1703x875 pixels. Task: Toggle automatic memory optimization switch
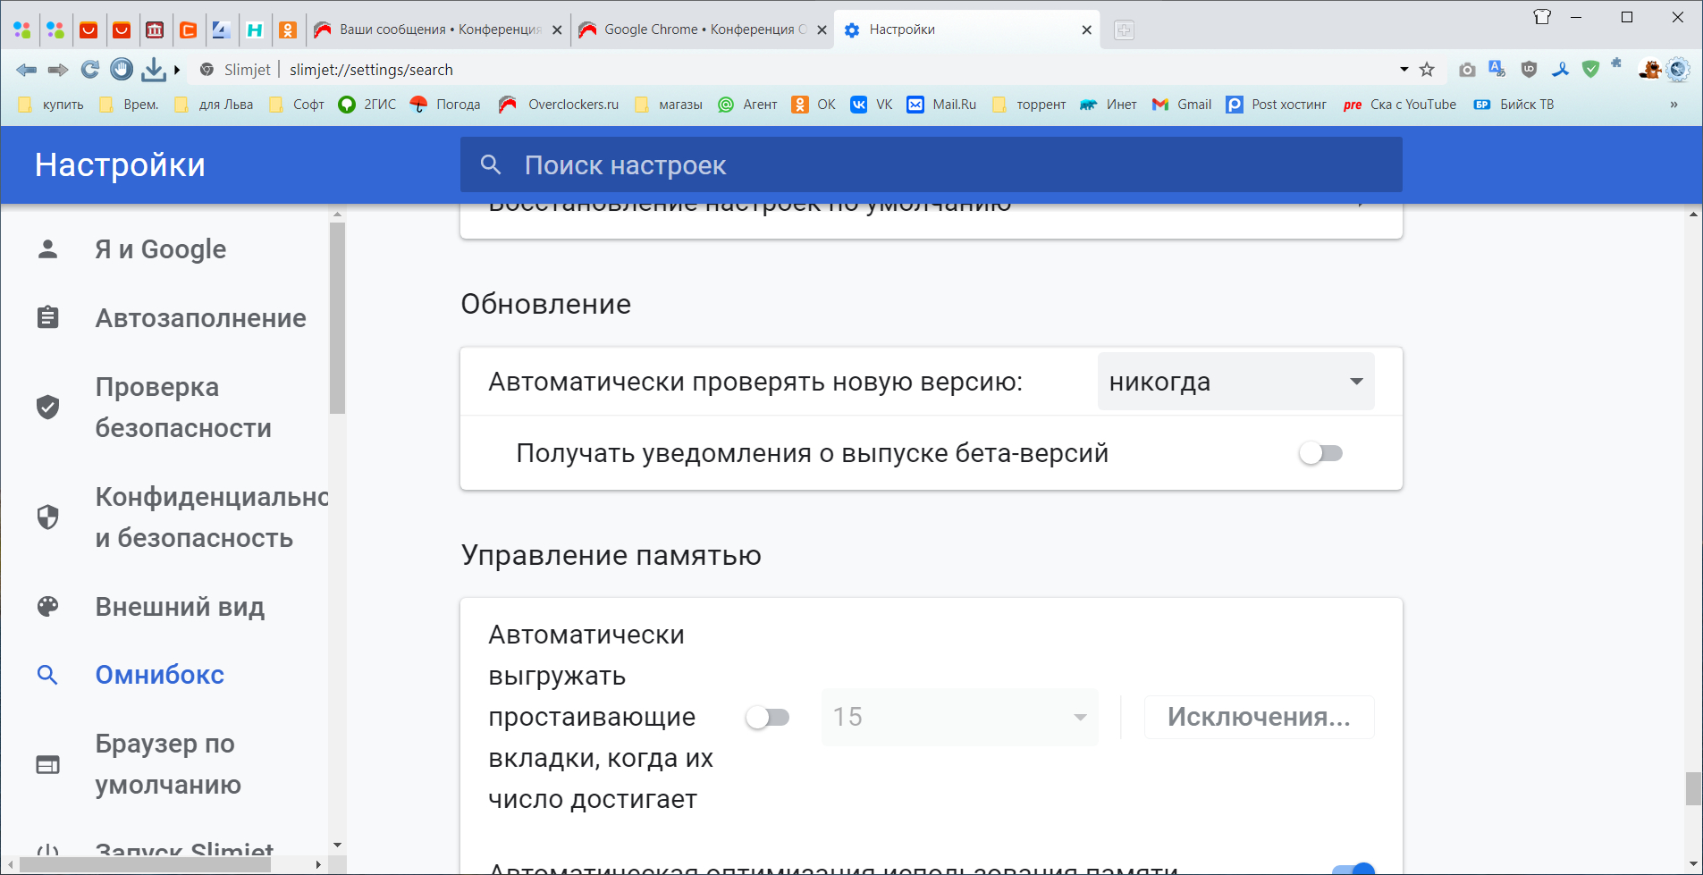click(1353, 869)
